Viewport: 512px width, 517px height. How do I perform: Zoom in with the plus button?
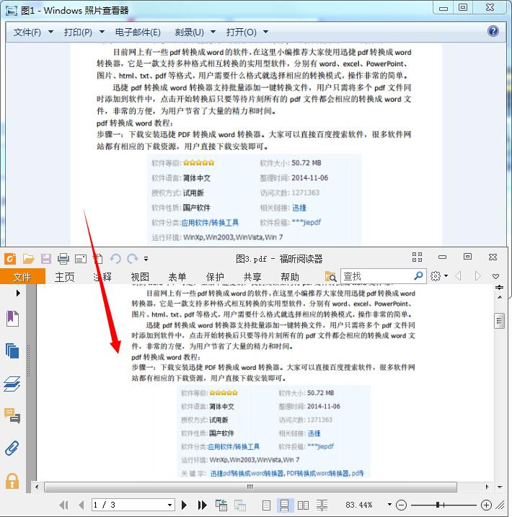(x=486, y=505)
